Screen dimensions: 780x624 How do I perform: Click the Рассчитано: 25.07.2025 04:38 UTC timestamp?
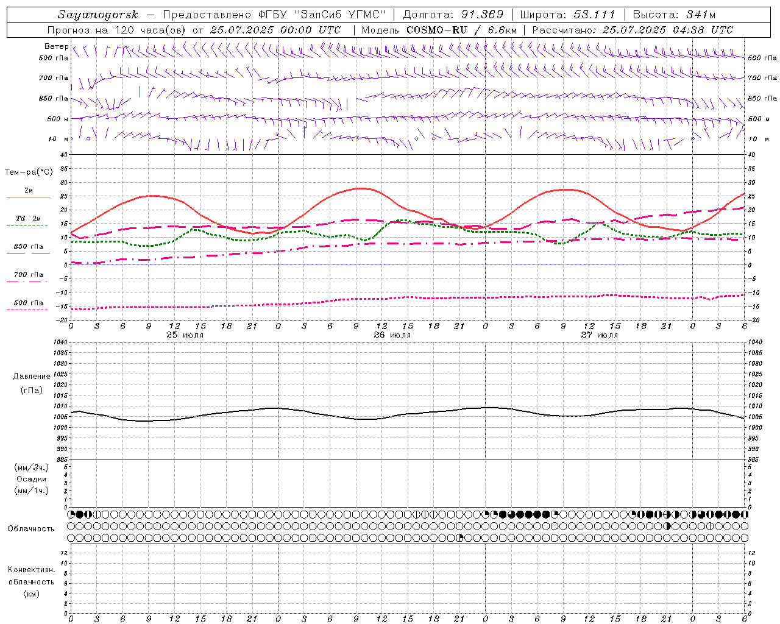tap(633, 30)
